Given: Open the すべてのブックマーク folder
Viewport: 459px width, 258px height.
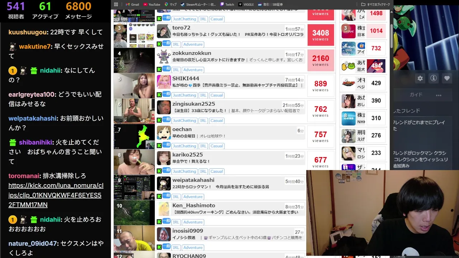Looking at the screenshot, I should click(x=375, y=4).
